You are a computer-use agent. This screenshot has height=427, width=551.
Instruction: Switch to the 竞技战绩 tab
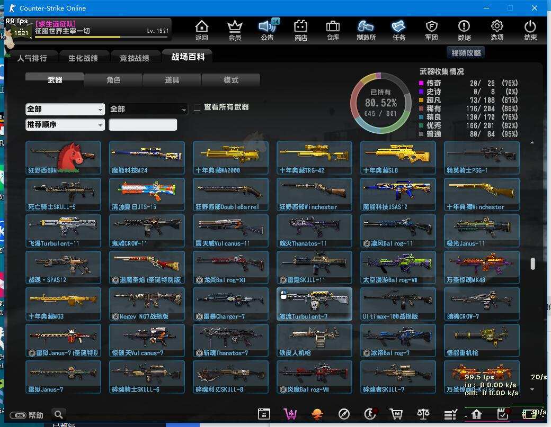click(135, 58)
